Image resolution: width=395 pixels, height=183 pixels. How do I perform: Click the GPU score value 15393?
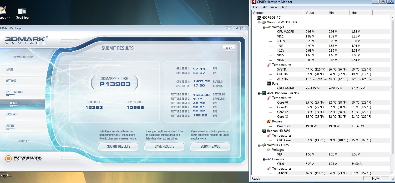tap(94, 107)
